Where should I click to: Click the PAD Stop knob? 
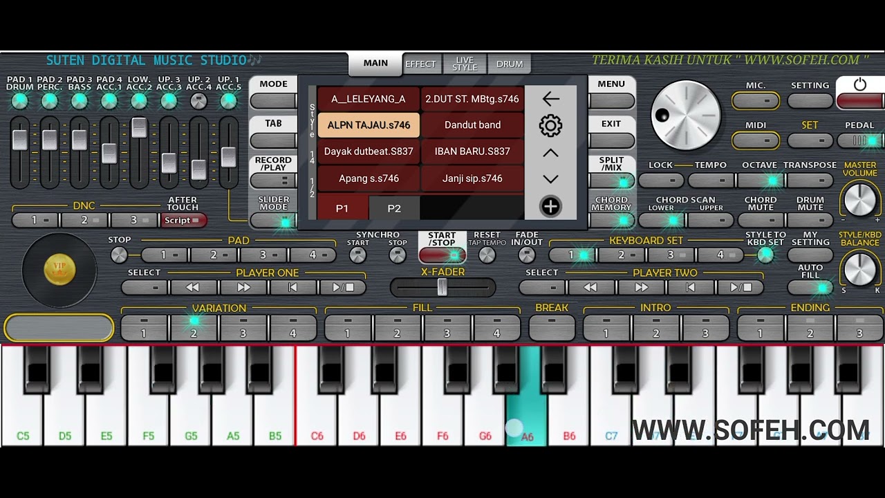coord(119,255)
